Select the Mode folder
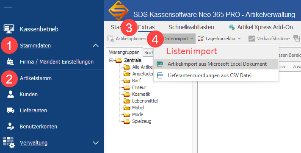Screen dimensions: 301x153 point(138,114)
